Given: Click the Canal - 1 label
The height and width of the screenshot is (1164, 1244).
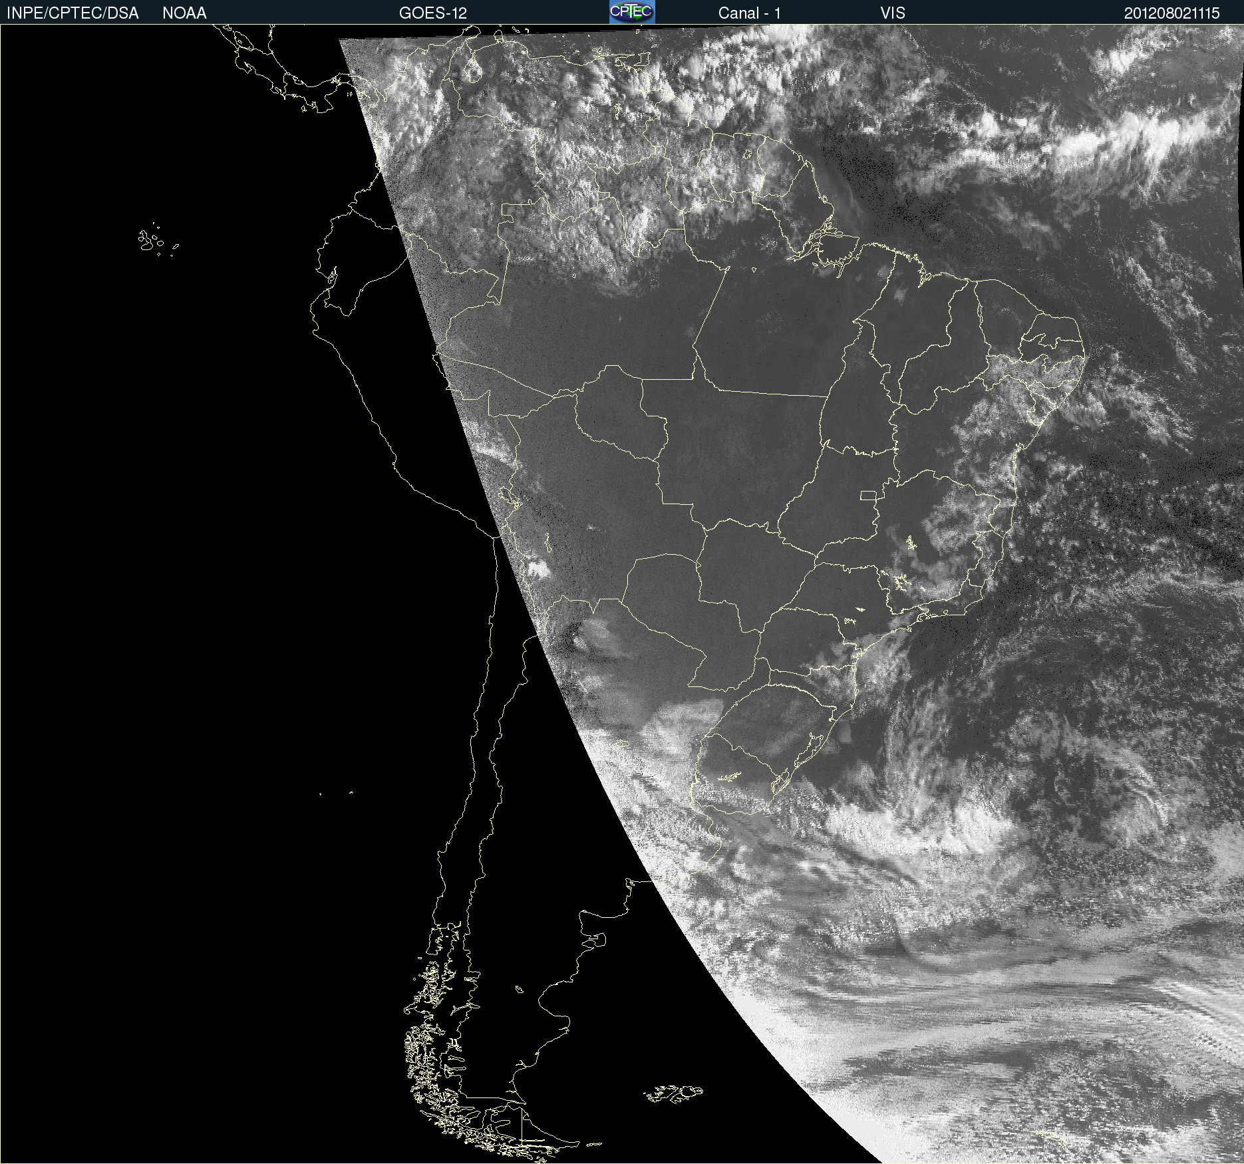Looking at the screenshot, I should tap(750, 13).
